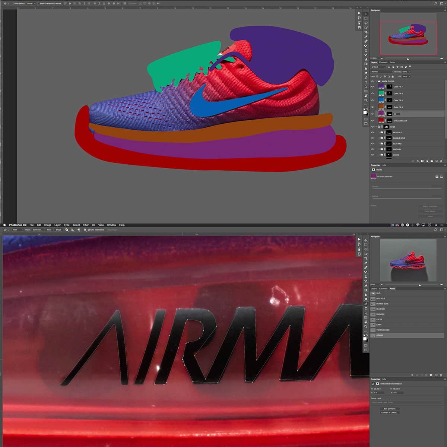Viewport: 447px width, 447px height.
Task: Click the Convert to Linked button
Action: tap(390, 413)
